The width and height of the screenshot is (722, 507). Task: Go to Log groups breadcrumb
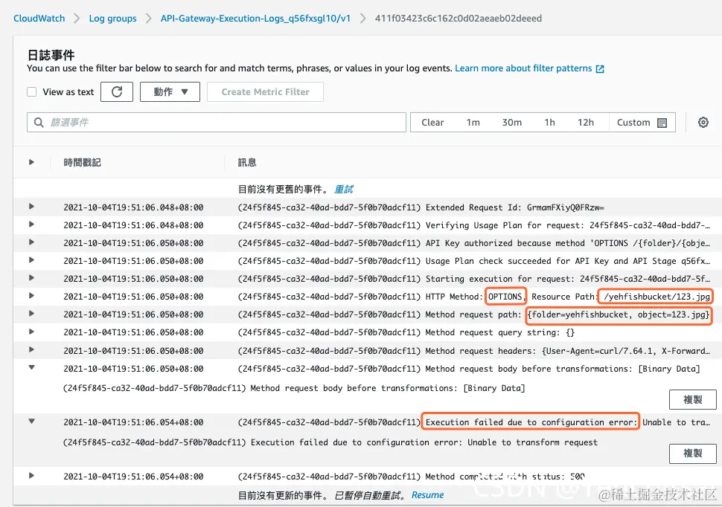click(x=113, y=19)
